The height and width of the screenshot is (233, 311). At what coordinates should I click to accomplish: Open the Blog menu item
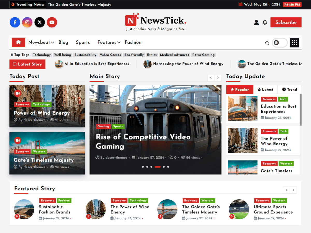63,42
